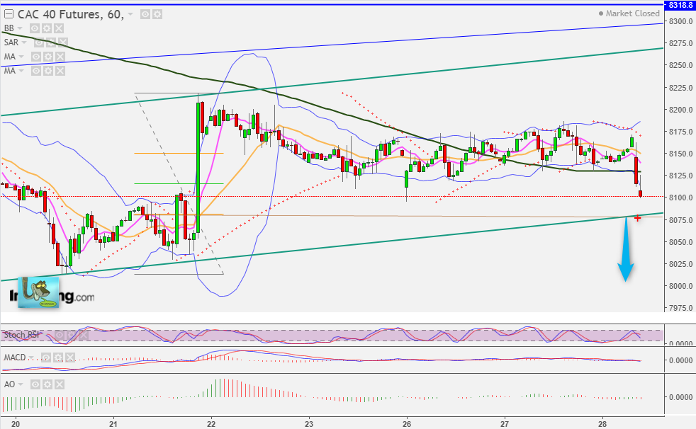Click the 7975.0 price scale value
The height and width of the screenshot is (429, 696).
click(681, 307)
